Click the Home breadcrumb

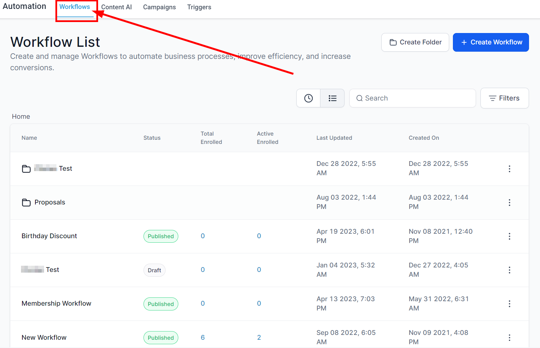tap(21, 116)
